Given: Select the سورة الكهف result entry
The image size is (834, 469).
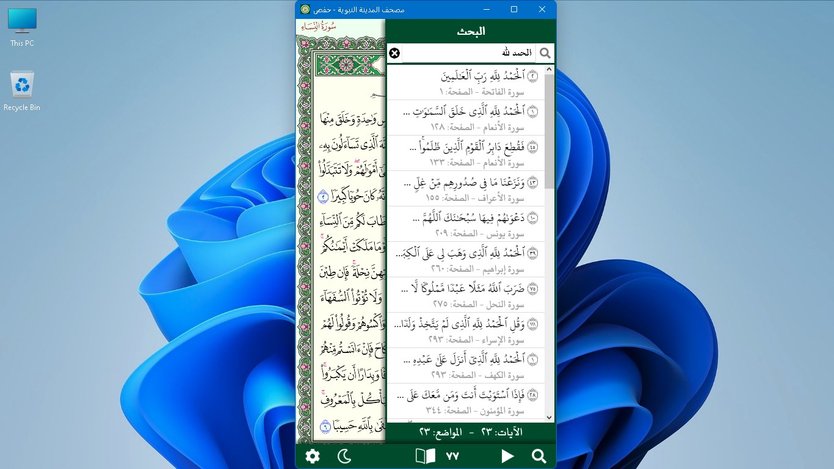Looking at the screenshot, I should point(470,366).
